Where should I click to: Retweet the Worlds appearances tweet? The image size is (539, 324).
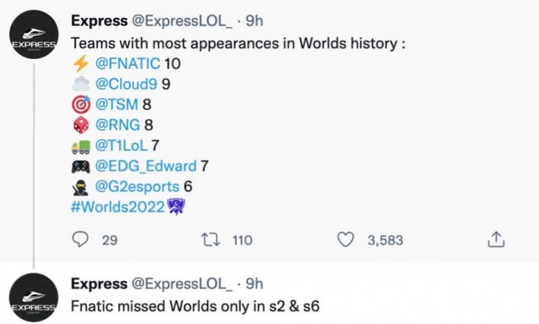point(211,240)
